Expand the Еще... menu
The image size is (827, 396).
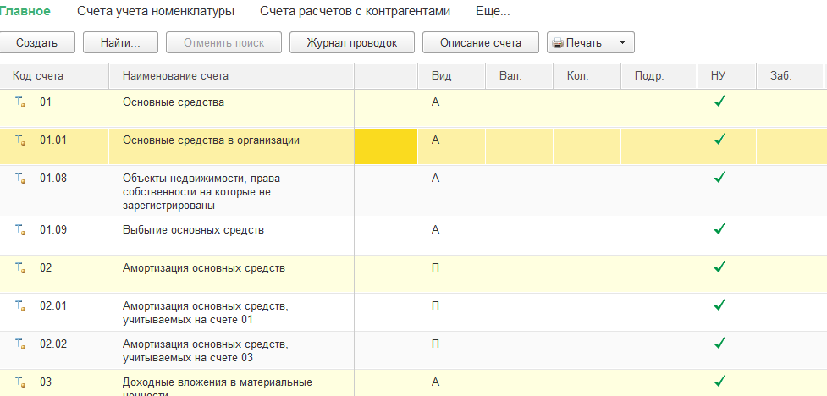[x=494, y=12]
